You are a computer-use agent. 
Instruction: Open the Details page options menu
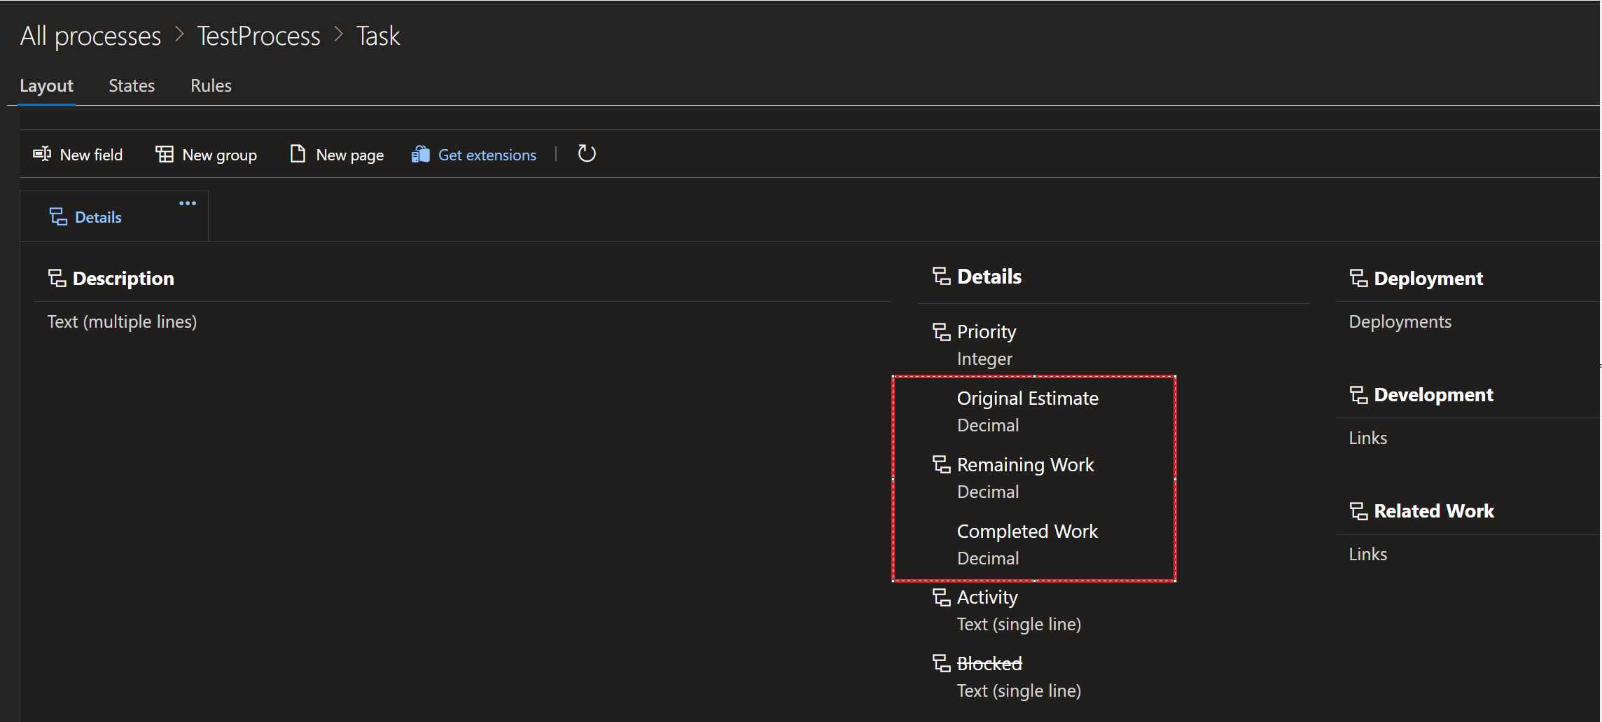click(187, 203)
